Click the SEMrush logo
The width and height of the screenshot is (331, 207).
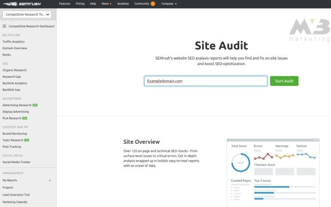tap(22, 4)
